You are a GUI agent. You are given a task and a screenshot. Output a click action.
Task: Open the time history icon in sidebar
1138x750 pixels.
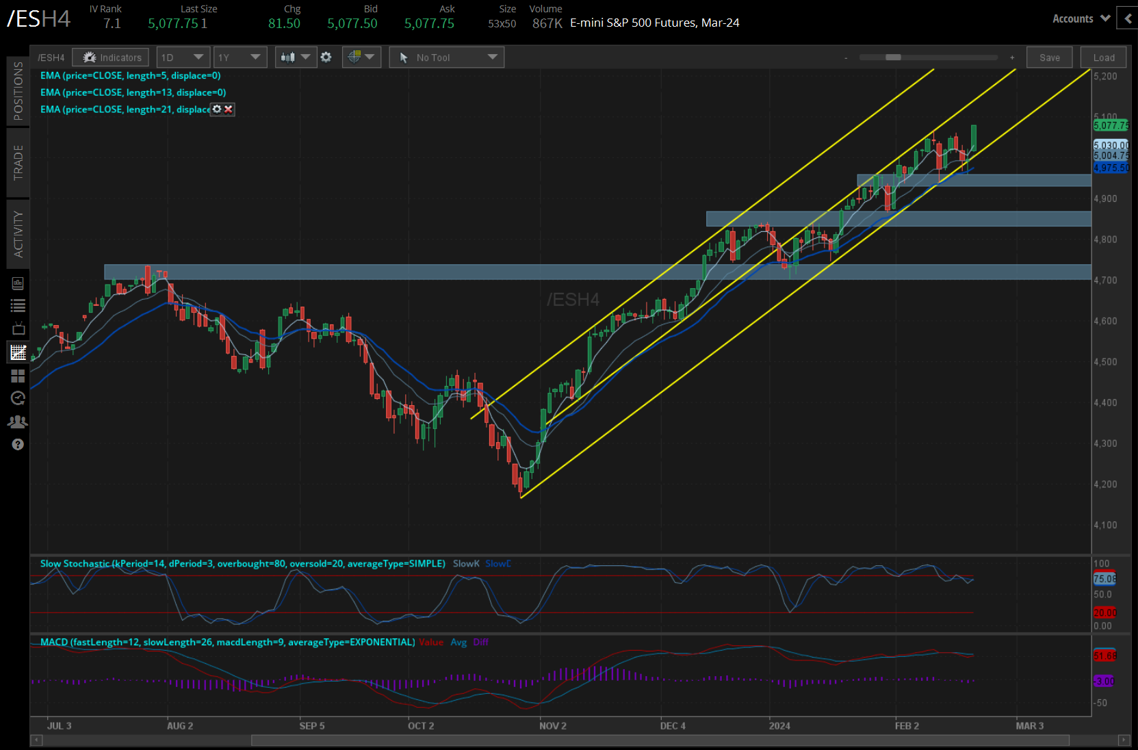pos(18,398)
